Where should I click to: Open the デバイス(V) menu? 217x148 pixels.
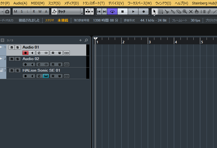click(116, 3)
